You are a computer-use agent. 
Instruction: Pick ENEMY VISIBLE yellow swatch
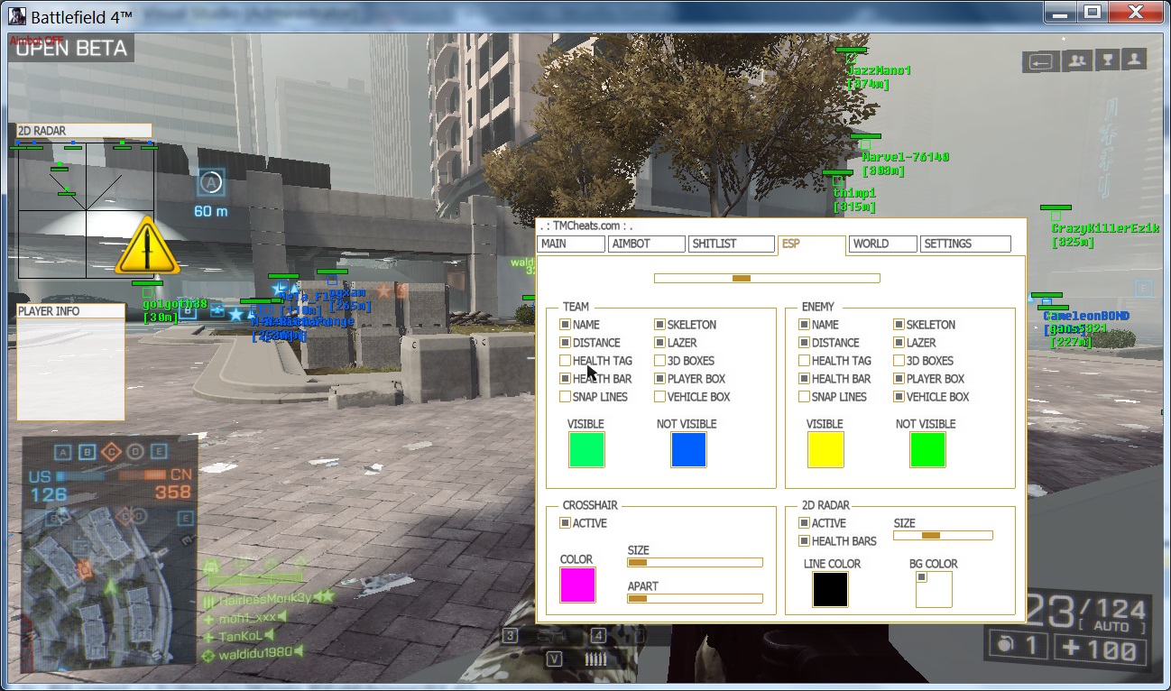[825, 450]
